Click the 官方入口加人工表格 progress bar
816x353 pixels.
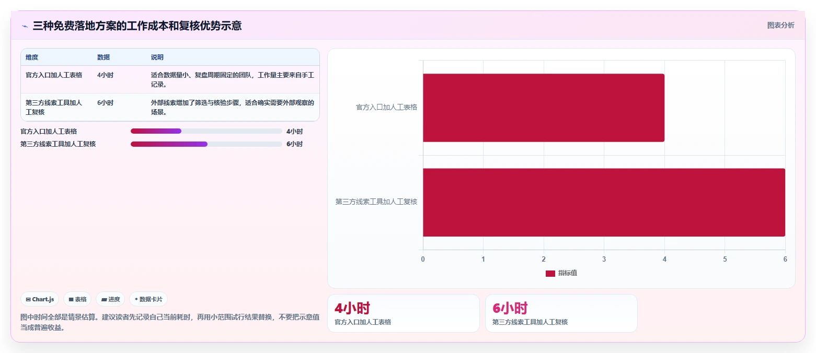point(206,131)
